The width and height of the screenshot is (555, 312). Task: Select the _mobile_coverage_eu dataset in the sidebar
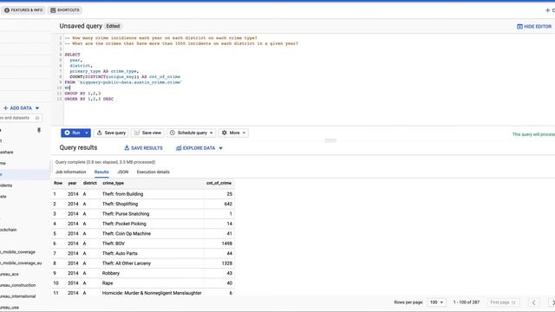tap(21, 263)
